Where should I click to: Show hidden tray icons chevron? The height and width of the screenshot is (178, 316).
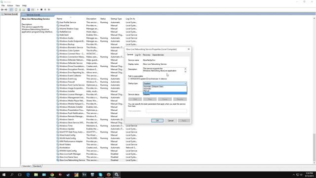(x=294, y=175)
